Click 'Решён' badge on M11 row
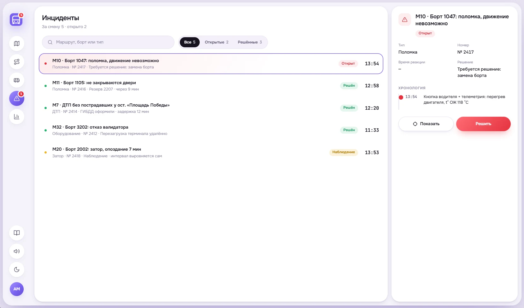The width and height of the screenshot is (524, 308). pos(349,86)
